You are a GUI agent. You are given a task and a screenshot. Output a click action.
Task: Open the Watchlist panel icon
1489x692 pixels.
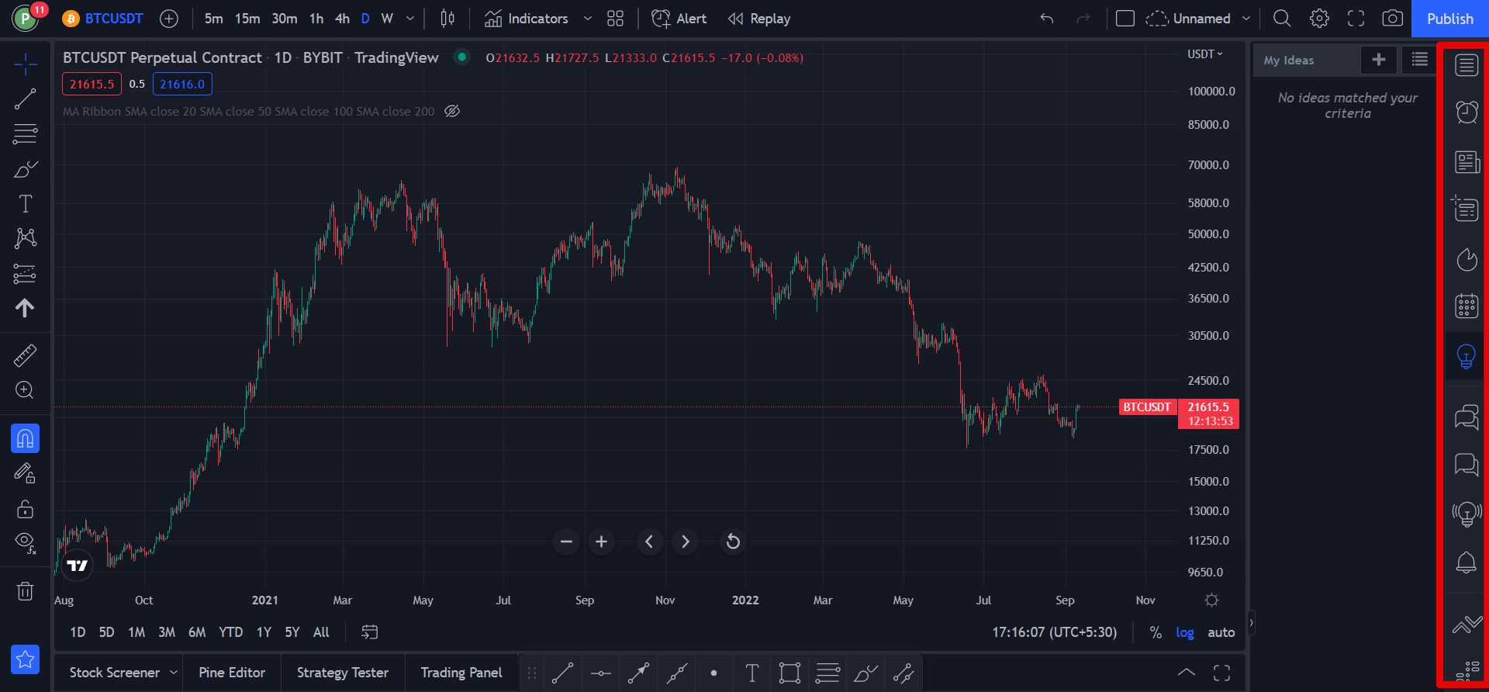pyautogui.click(x=1466, y=65)
